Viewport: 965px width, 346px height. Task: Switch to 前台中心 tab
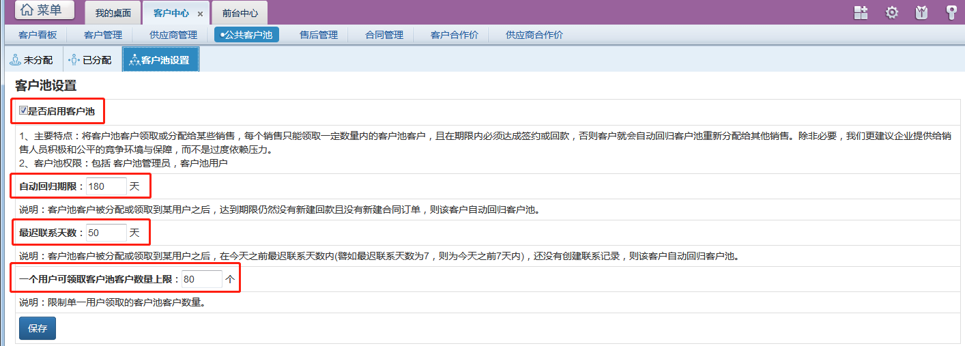tap(240, 14)
